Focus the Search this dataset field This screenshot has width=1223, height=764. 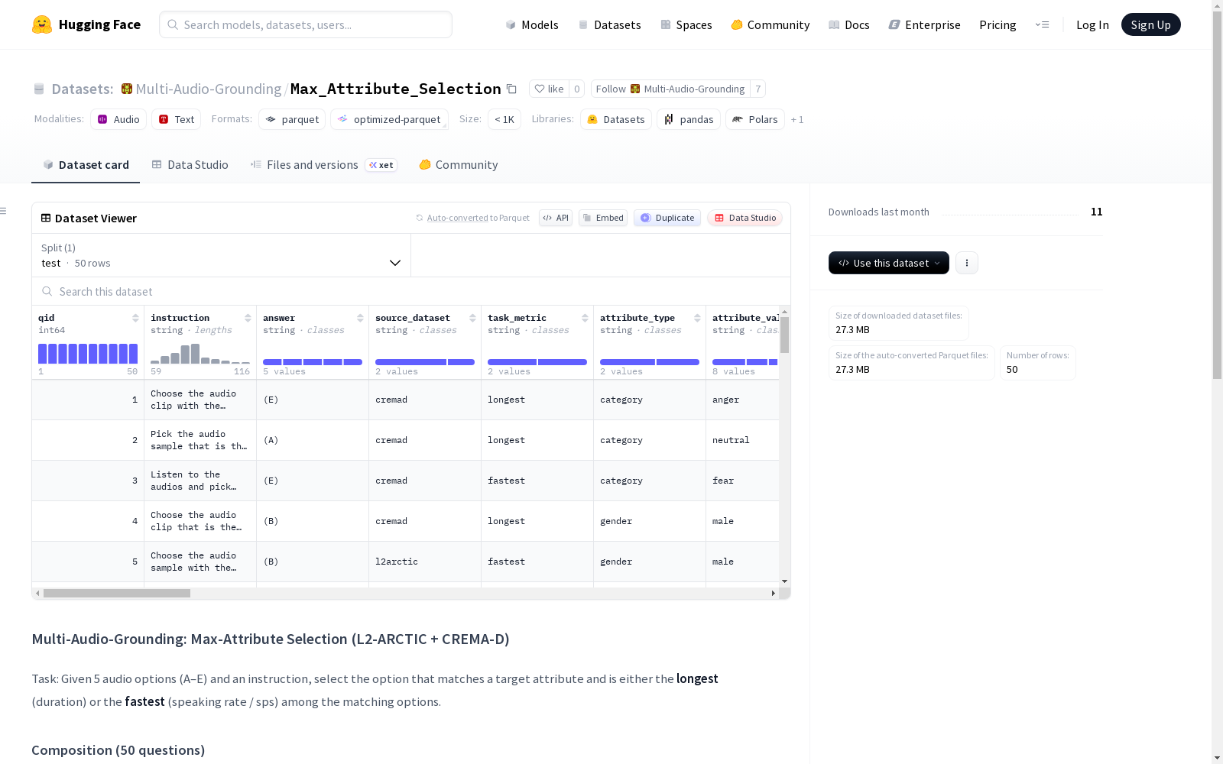411,292
